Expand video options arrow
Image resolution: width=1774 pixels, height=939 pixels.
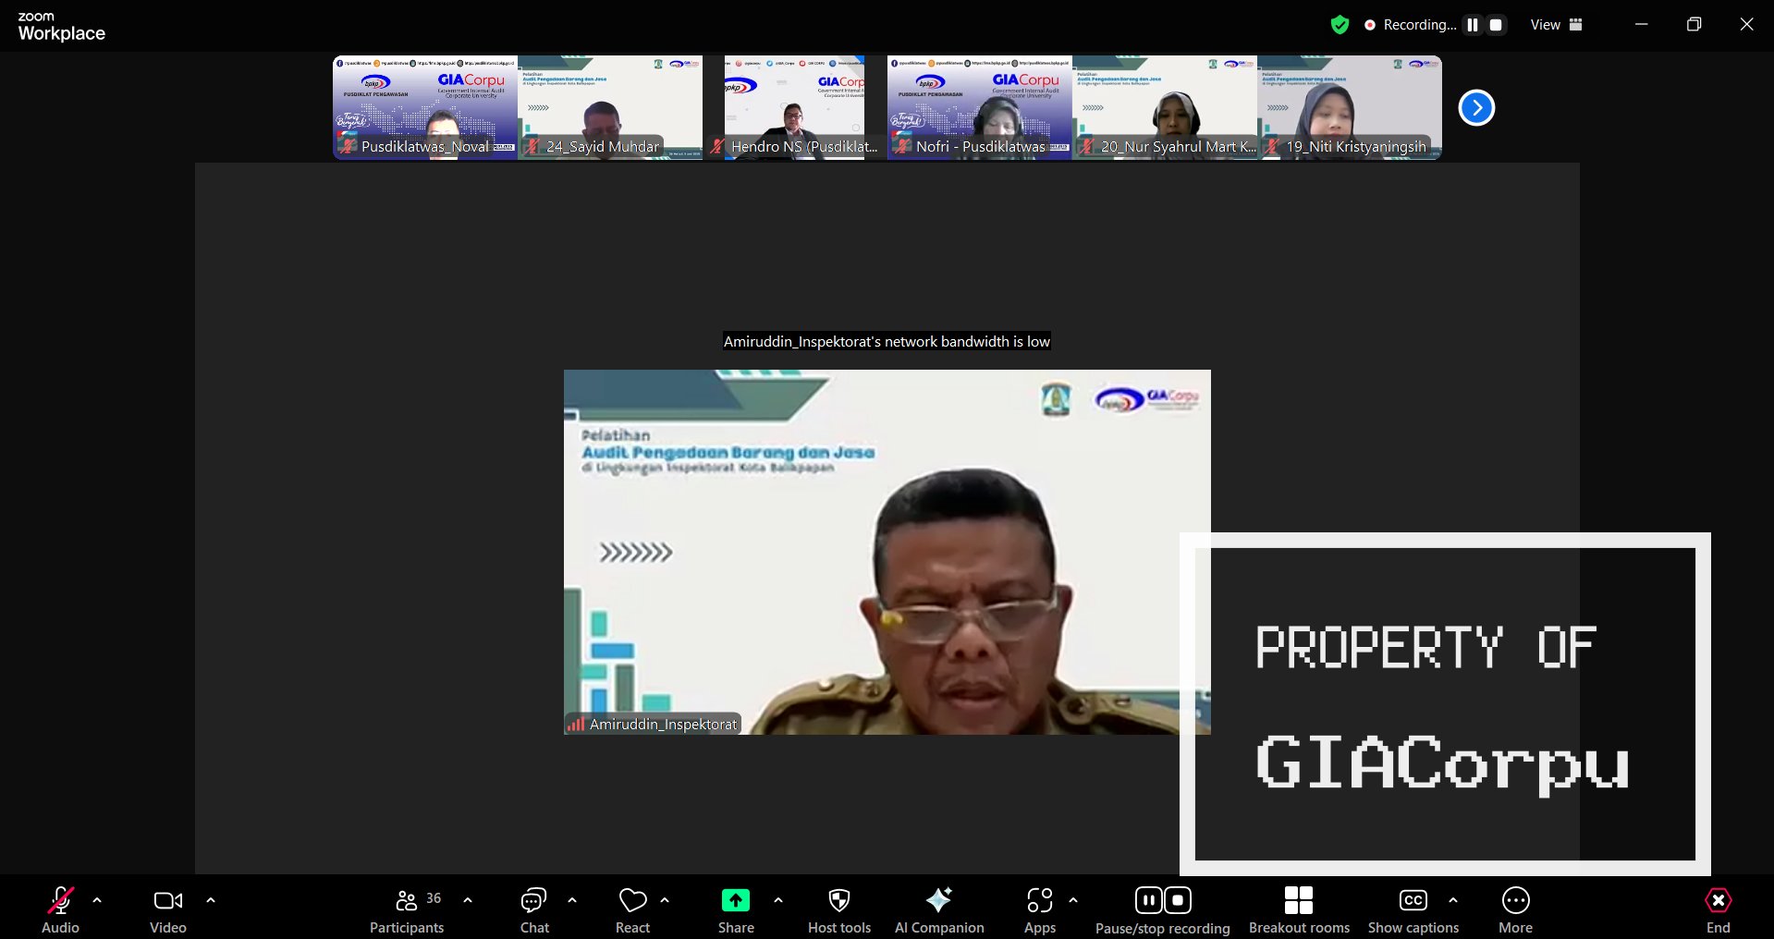point(211,900)
